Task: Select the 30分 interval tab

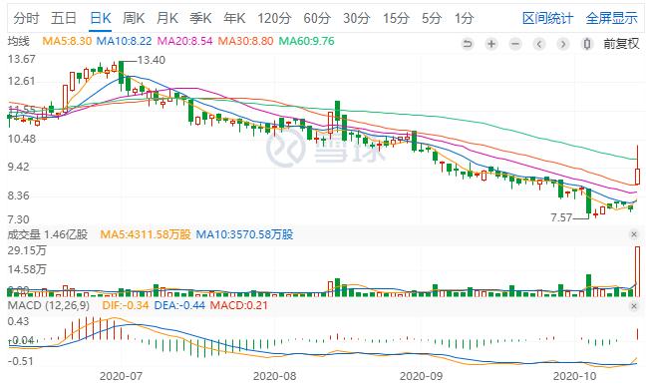Action: coord(357,18)
